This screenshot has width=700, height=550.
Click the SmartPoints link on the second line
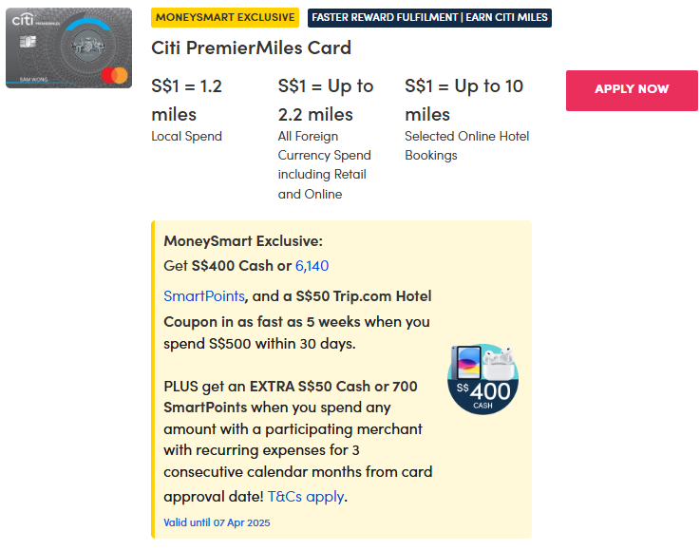pos(204,296)
